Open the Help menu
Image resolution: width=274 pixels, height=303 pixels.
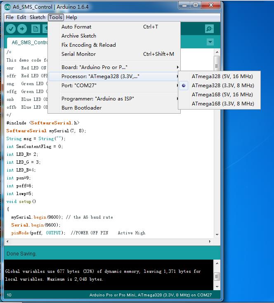click(x=71, y=17)
